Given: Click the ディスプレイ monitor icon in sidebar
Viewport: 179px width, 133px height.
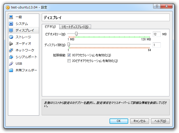Looking at the screenshot, I should [11, 30].
